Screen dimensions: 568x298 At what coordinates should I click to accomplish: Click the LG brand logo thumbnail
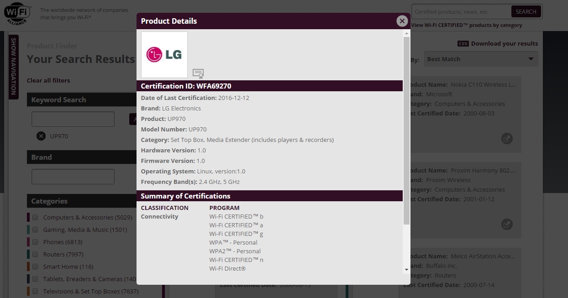coord(164,55)
